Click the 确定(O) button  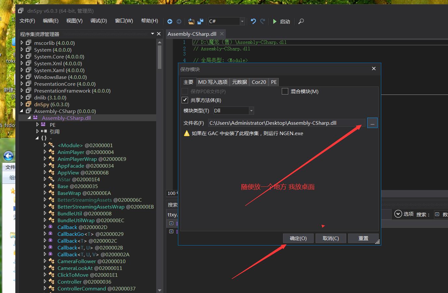coord(298,238)
